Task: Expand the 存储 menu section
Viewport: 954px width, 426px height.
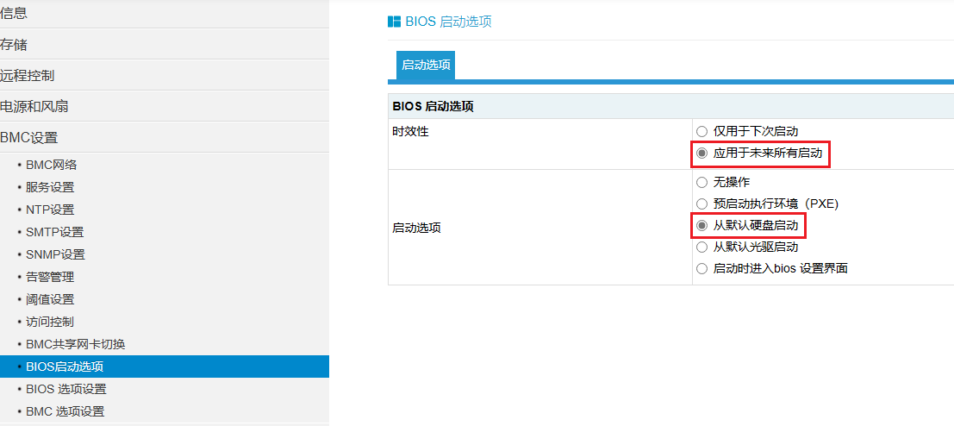Action: point(165,45)
